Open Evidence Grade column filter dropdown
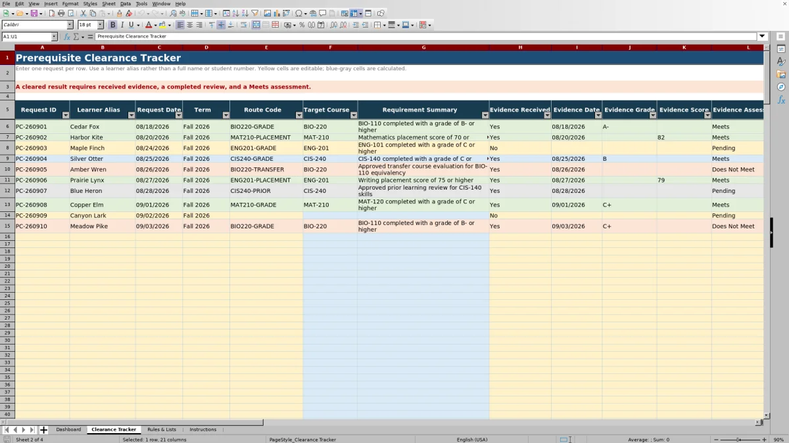 pyautogui.click(x=652, y=115)
